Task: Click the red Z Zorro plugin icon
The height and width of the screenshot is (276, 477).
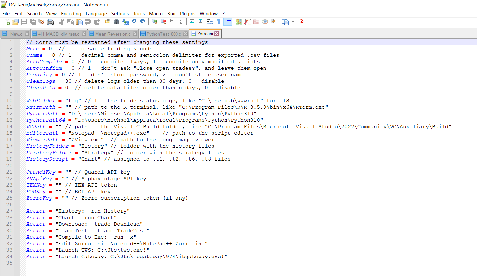Action: point(302,21)
